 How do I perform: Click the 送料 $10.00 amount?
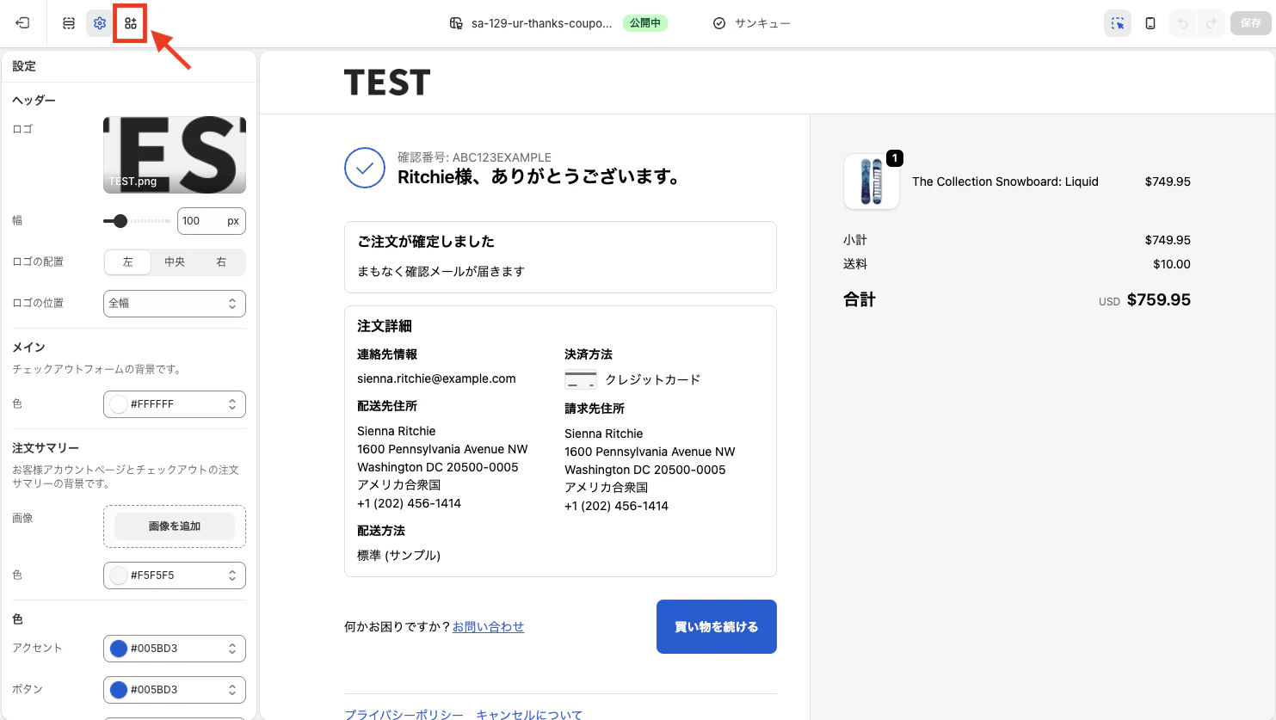pyautogui.click(x=1172, y=264)
